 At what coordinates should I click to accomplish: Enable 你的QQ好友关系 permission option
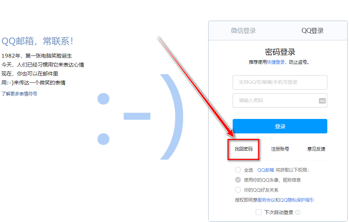(238, 190)
